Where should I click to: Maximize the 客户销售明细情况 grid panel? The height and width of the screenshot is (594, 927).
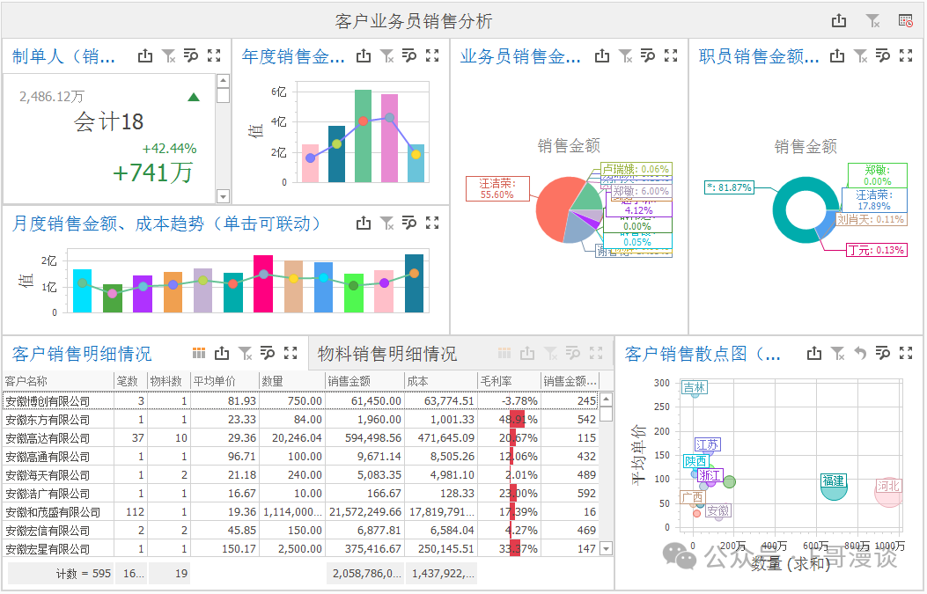tap(291, 353)
